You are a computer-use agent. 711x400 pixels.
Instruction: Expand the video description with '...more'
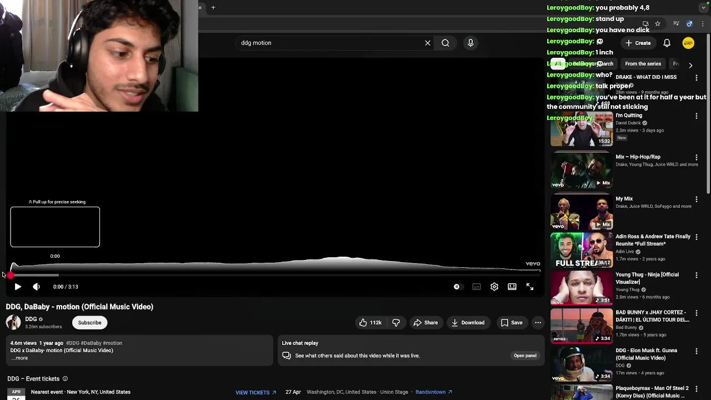point(19,358)
